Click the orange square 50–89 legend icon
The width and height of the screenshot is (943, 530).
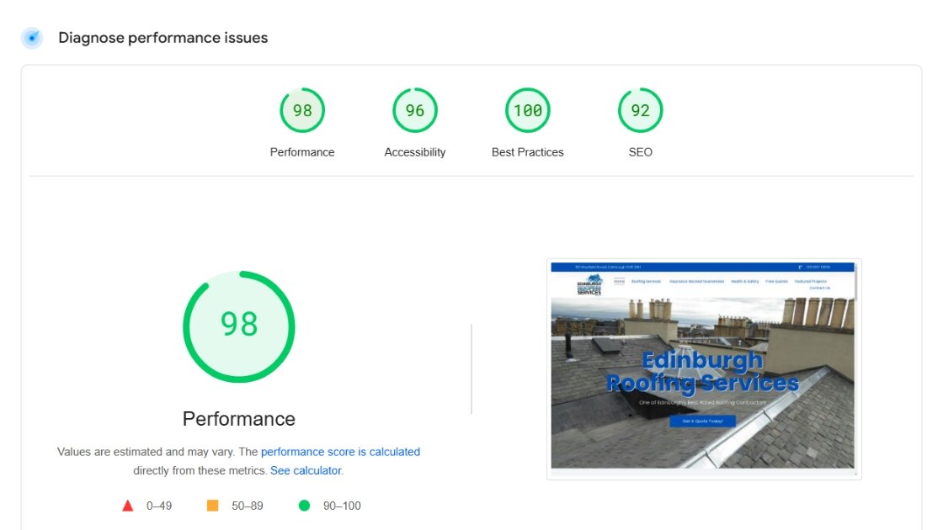coord(213,506)
